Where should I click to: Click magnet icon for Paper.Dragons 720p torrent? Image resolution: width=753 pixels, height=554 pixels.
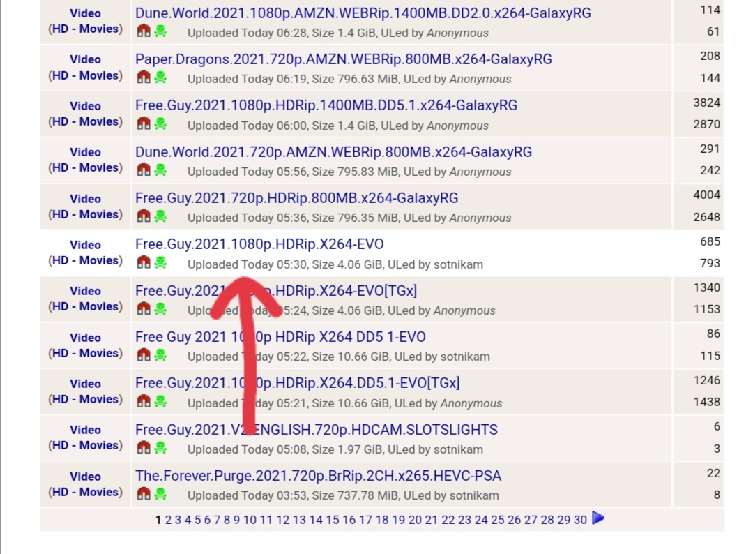(144, 77)
